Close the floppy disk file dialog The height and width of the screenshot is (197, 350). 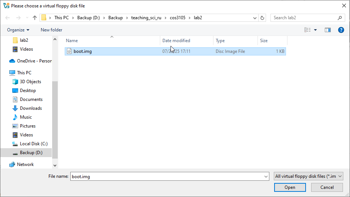344,6
